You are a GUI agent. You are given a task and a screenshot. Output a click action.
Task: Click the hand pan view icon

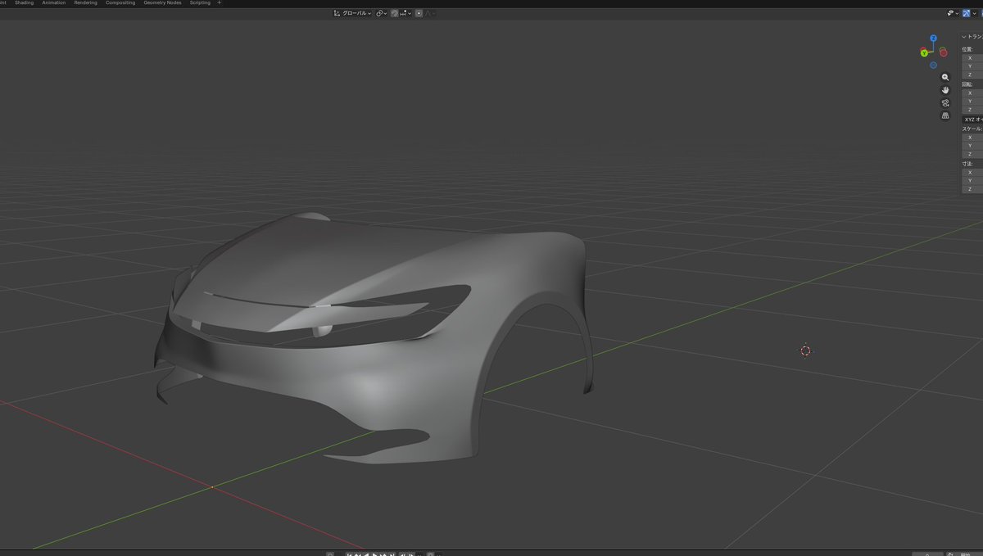point(945,90)
